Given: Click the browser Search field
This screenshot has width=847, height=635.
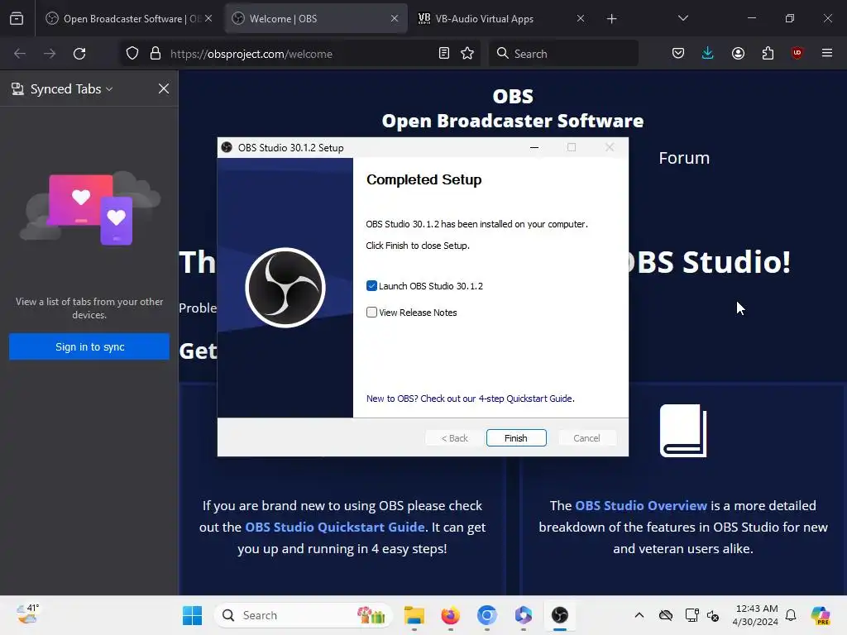Looking at the screenshot, I should (x=563, y=54).
